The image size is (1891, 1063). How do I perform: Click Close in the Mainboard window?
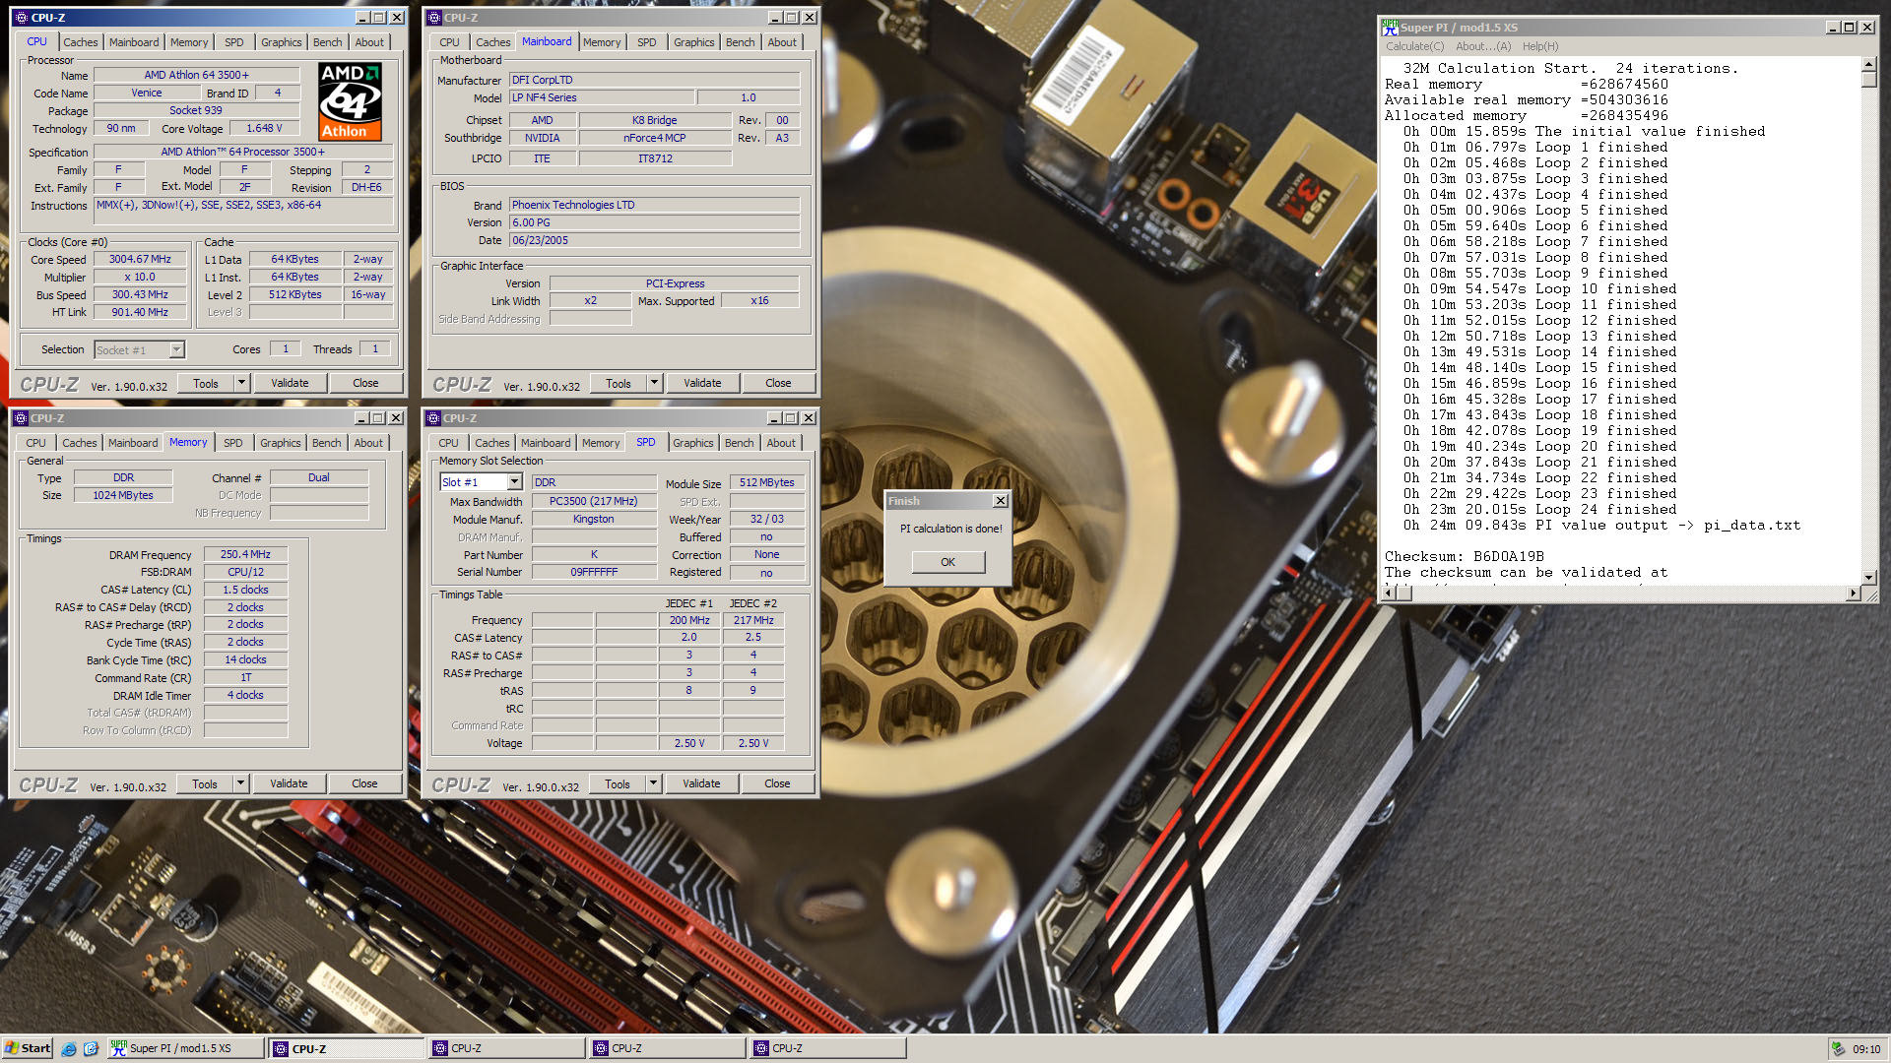(778, 383)
